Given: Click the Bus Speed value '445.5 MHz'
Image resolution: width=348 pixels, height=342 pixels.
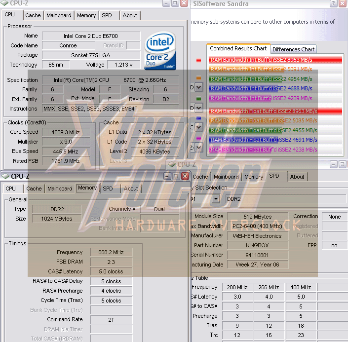Looking at the screenshot, I should (66, 152).
